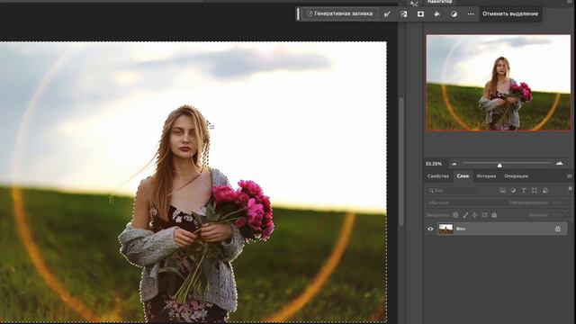The image size is (576, 324).
Task: Open the modify selection brush icon in contextual bar
Action: pyautogui.click(x=387, y=14)
